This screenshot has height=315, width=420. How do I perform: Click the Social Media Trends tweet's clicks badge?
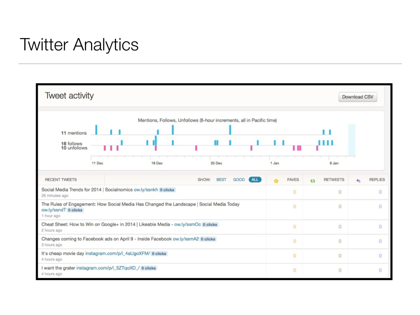point(167,190)
